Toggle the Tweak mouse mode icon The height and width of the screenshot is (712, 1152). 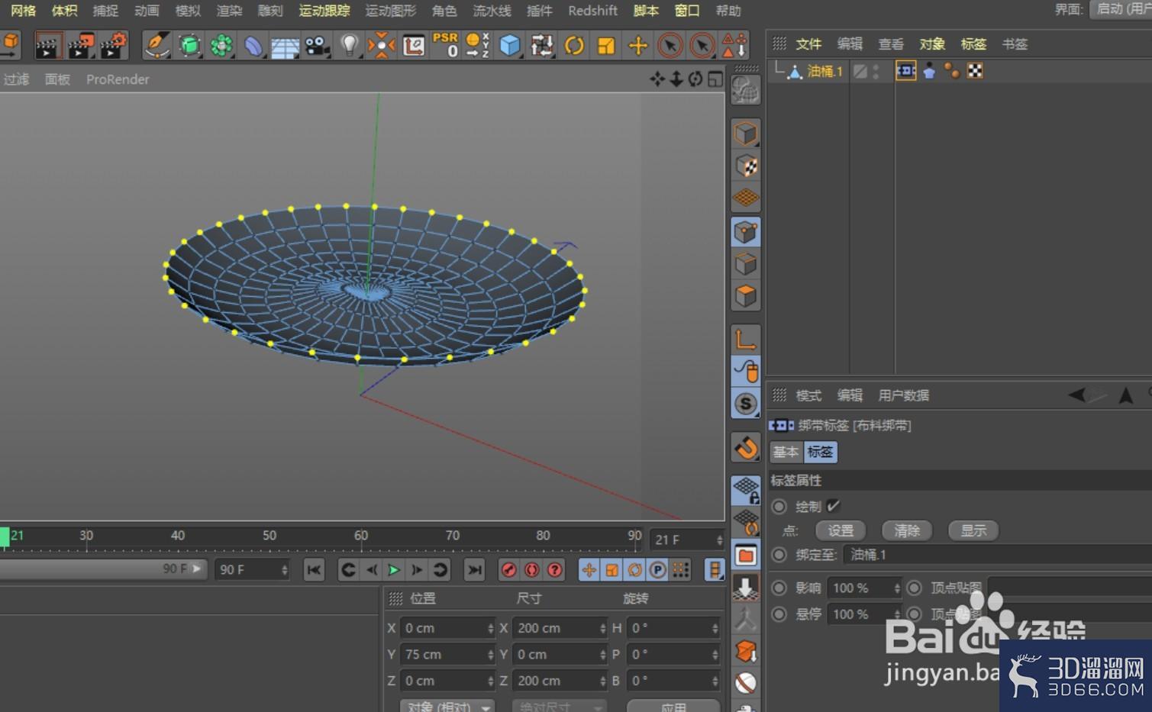(745, 371)
